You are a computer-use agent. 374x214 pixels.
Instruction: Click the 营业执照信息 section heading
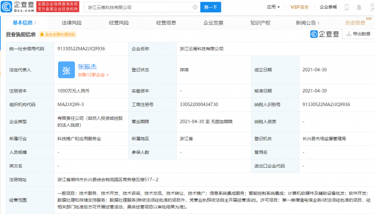[21, 34]
